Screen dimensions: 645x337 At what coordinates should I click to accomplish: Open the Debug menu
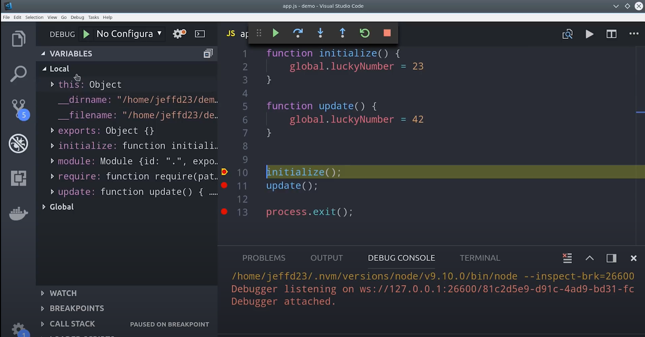(x=77, y=17)
